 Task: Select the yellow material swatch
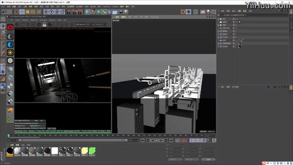click(x=84, y=152)
